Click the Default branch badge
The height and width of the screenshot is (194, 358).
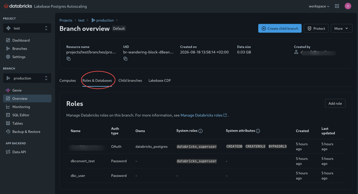point(119,28)
